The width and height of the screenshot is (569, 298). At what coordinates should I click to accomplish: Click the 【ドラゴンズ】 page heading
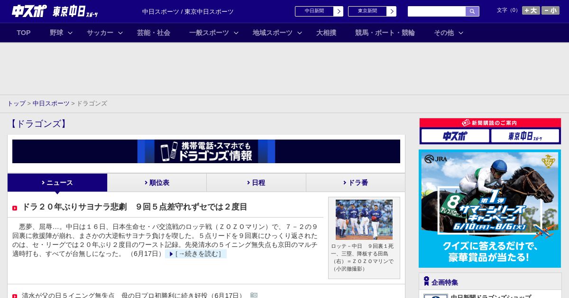click(x=39, y=124)
